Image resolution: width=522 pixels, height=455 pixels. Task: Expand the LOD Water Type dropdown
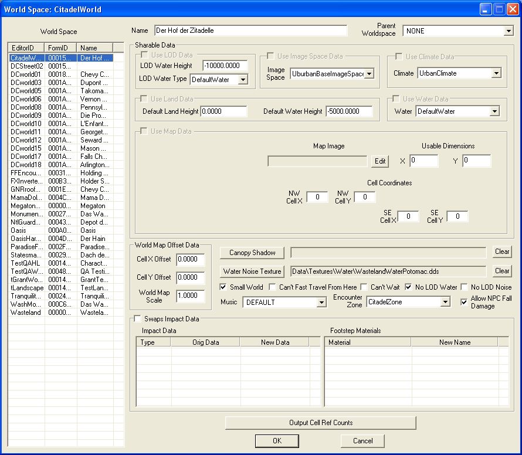[x=243, y=80]
